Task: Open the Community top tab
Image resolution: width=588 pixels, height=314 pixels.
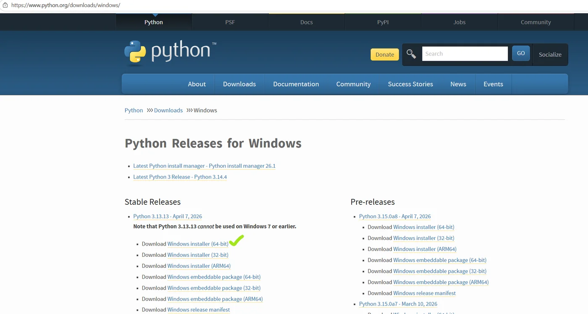Action: click(536, 22)
